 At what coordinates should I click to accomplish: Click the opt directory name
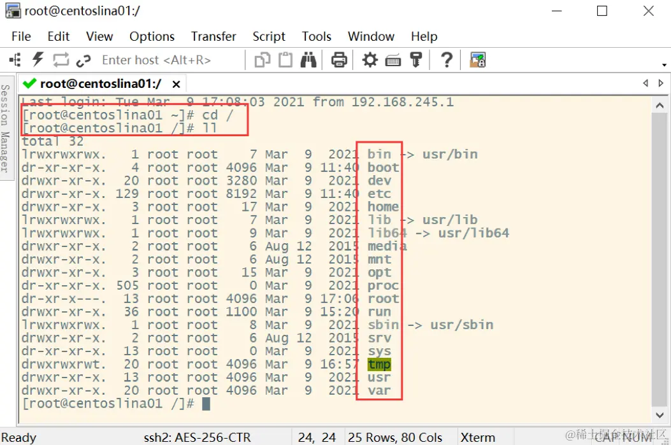[x=379, y=272]
